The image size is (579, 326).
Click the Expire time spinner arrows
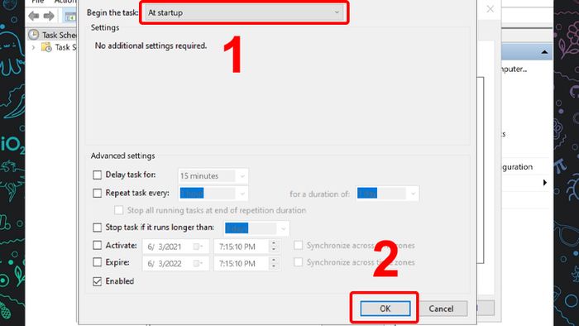coord(274,263)
